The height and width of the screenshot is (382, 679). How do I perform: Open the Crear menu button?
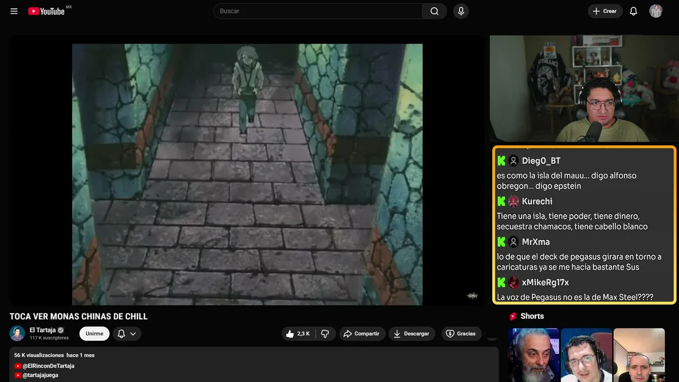point(605,11)
